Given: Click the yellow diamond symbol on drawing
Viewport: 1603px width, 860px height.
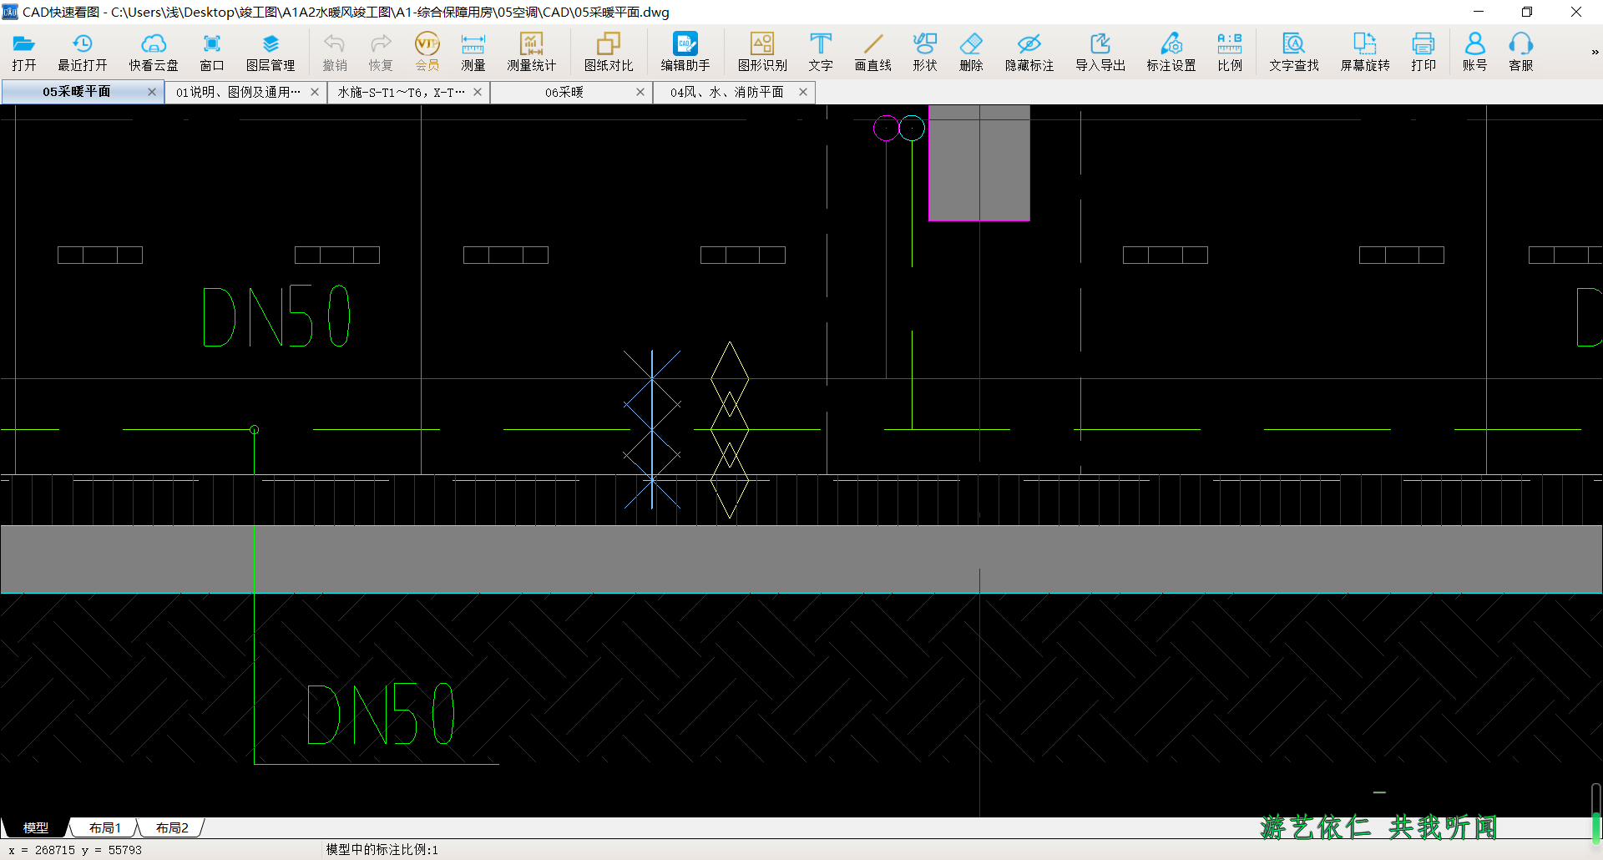Looking at the screenshot, I should click(x=730, y=429).
